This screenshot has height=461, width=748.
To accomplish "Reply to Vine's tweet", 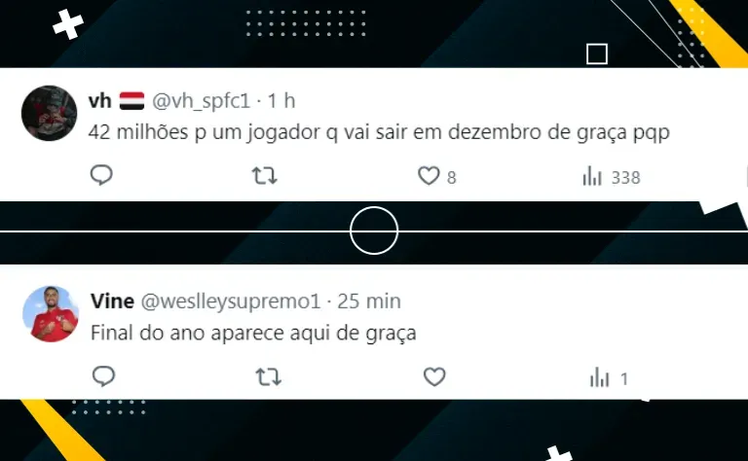I will click(103, 376).
